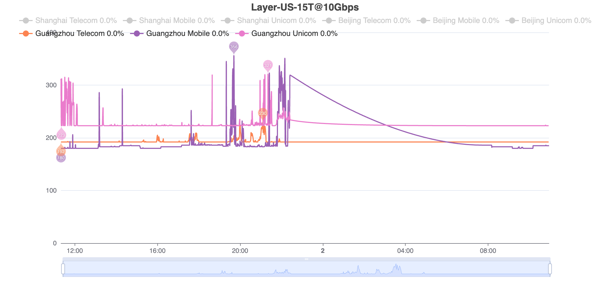Viewport: 610px width, 281px height.
Task: Click the 300 y-axis label
Action: [51, 85]
